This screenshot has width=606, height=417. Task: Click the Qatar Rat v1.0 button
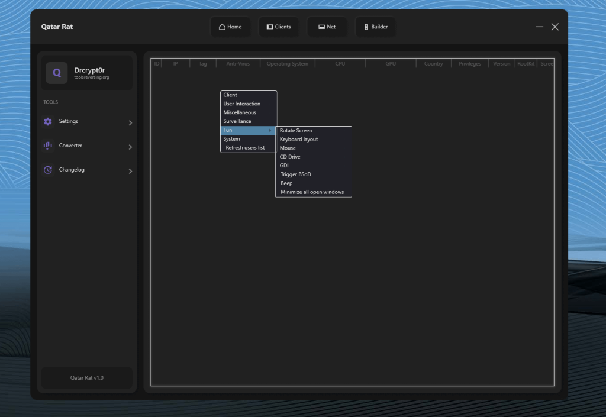pyautogui.click(x=87, y=377)
